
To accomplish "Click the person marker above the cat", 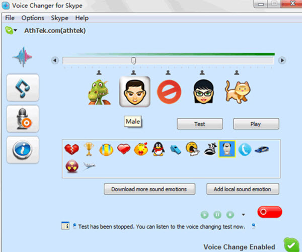I will click(237, 72).
